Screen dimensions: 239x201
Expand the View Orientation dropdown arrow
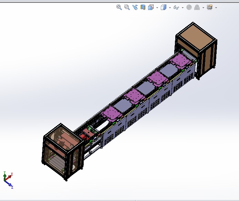[x=157, y=8]
